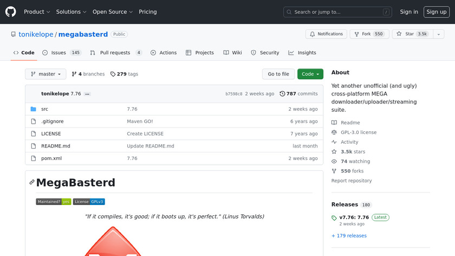Open the star lists dropdown arrow
This screenshot has height=256, width=455.
click(x=439, y=34)
